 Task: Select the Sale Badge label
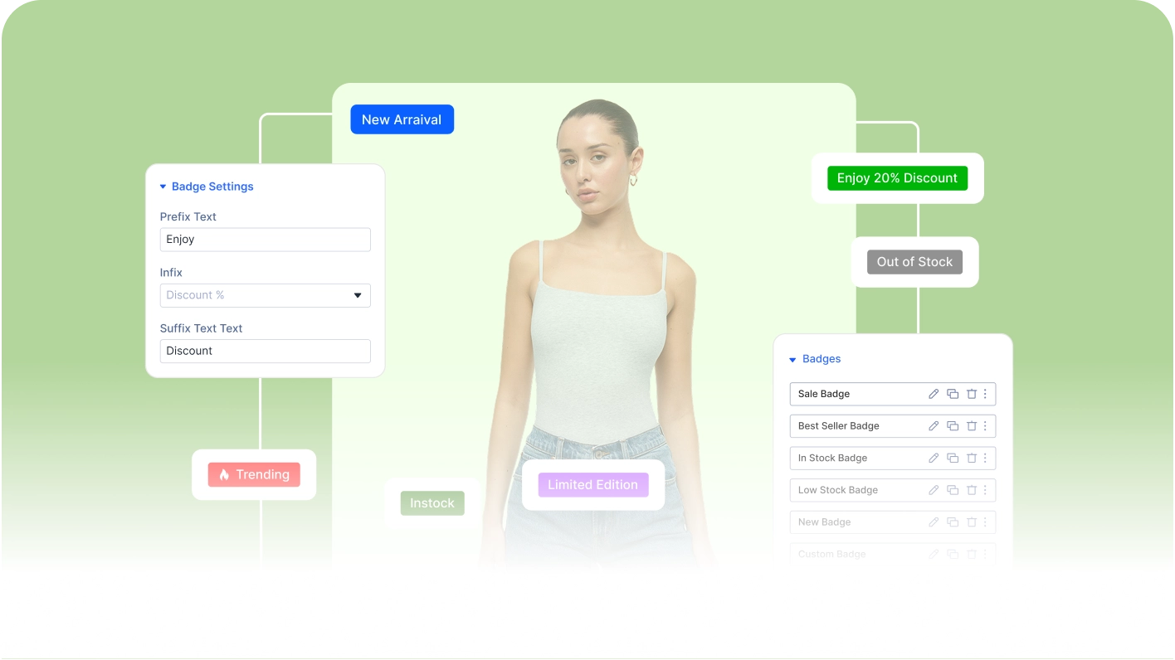coord(824,394)
